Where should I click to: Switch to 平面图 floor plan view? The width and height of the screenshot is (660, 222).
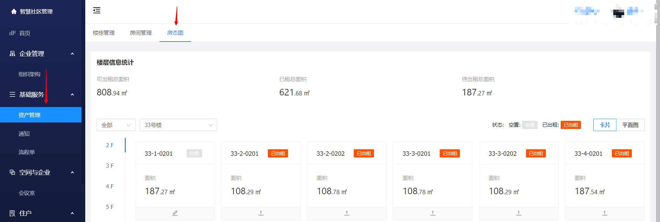[x=630, y=125]
